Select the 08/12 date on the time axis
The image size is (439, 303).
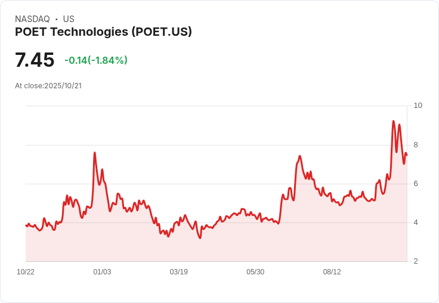click(x=332, y=272)
